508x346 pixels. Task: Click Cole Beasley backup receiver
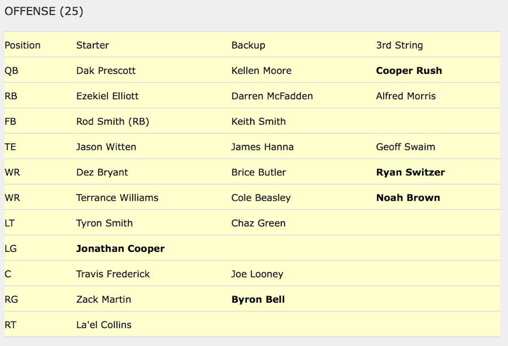[x=261, y=197]
